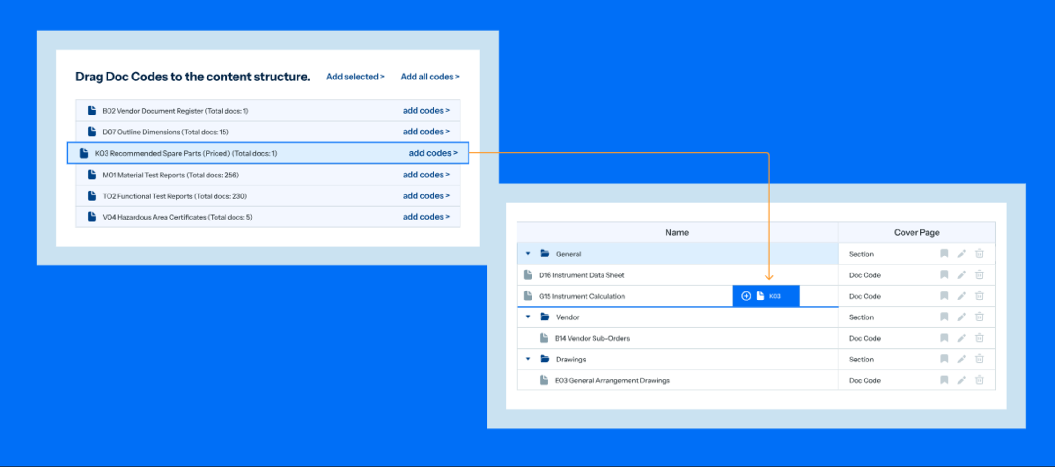The height and width of the screenshot is (467, 1055).
Task: Click bookmark icon for D16 Instrument Data Sheet
Action: (944, 275)
